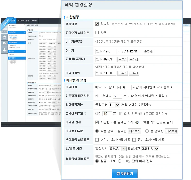
Task: Open 예약 환경설정 in the sidebar menu
Action: click(x=14, y=37)
